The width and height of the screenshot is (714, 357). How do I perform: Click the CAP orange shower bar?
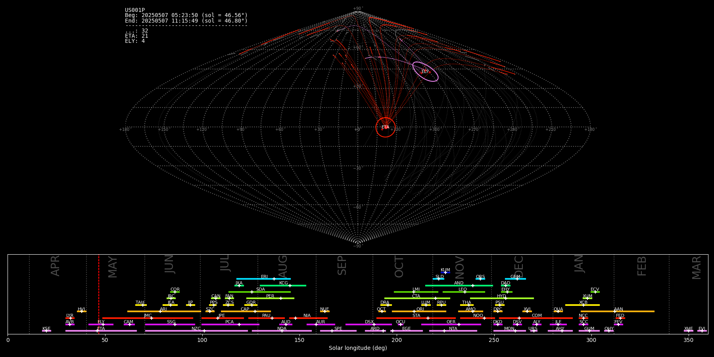246,311
